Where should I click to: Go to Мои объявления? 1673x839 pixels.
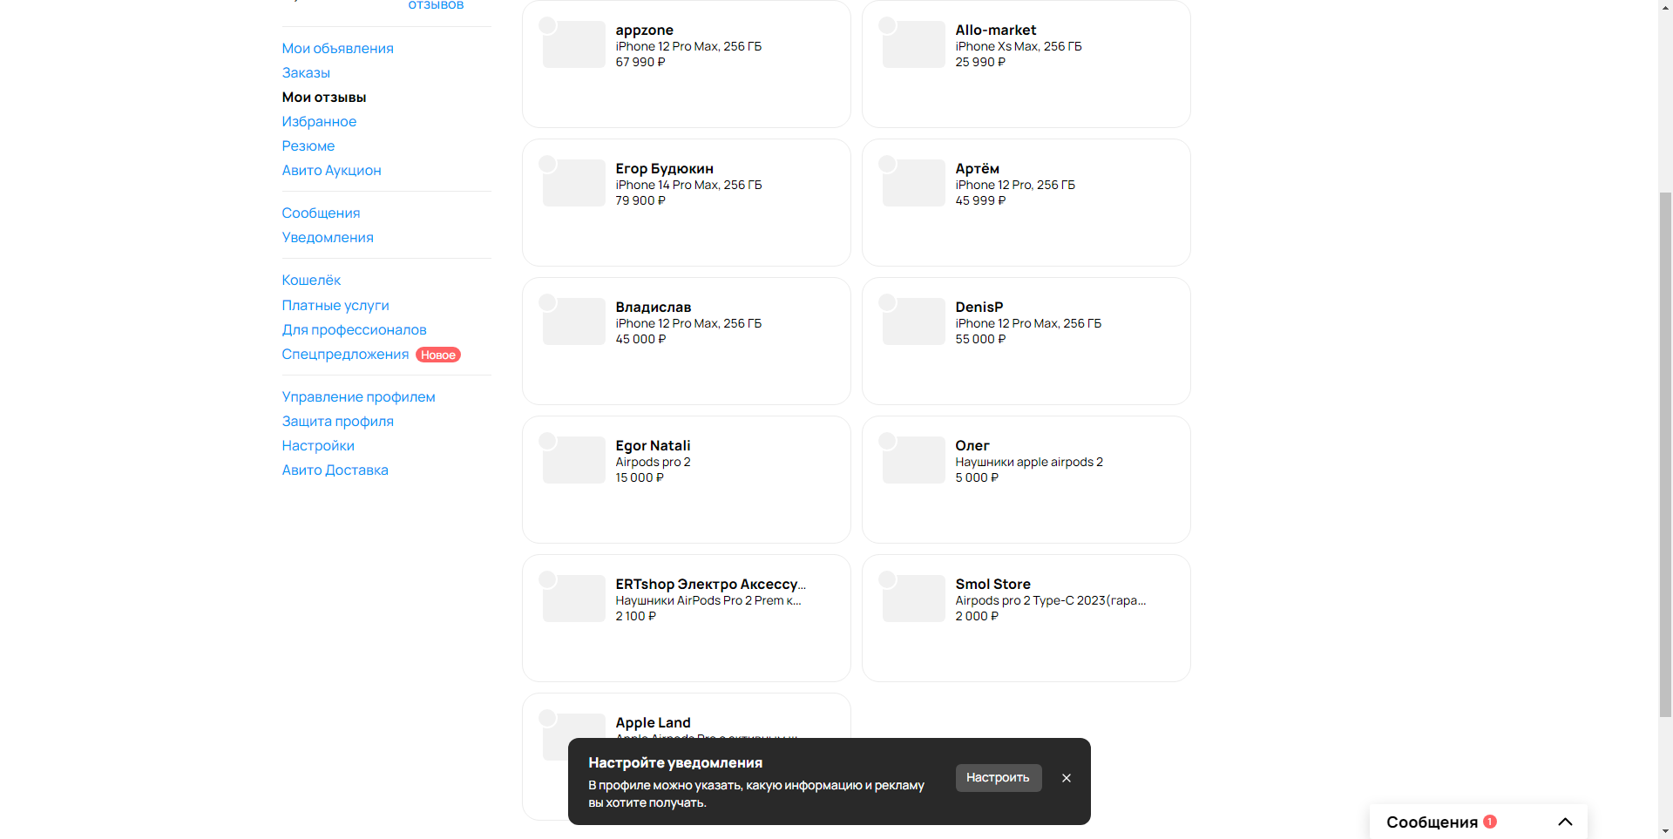[337, 48]
